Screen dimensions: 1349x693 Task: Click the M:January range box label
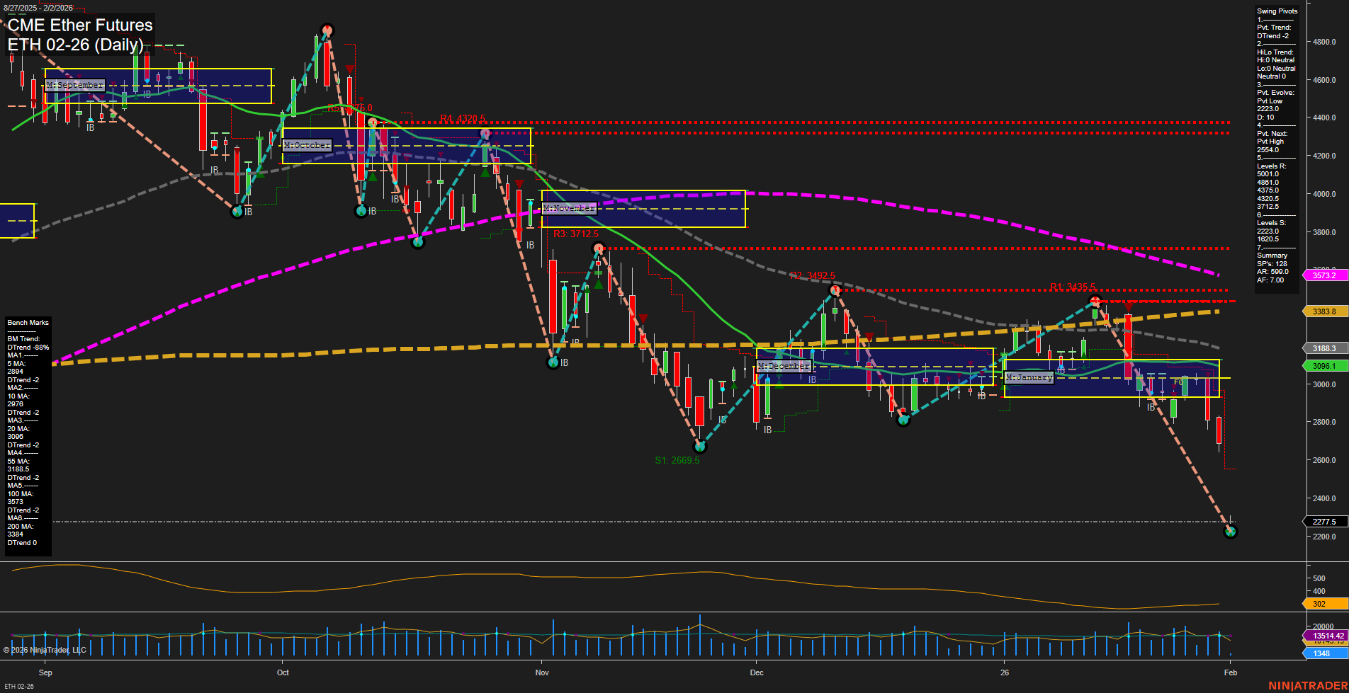tap(1029, 378)
